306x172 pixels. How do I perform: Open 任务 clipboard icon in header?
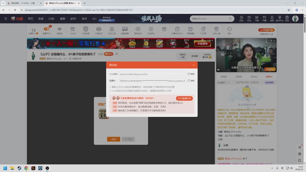(287, 18)
